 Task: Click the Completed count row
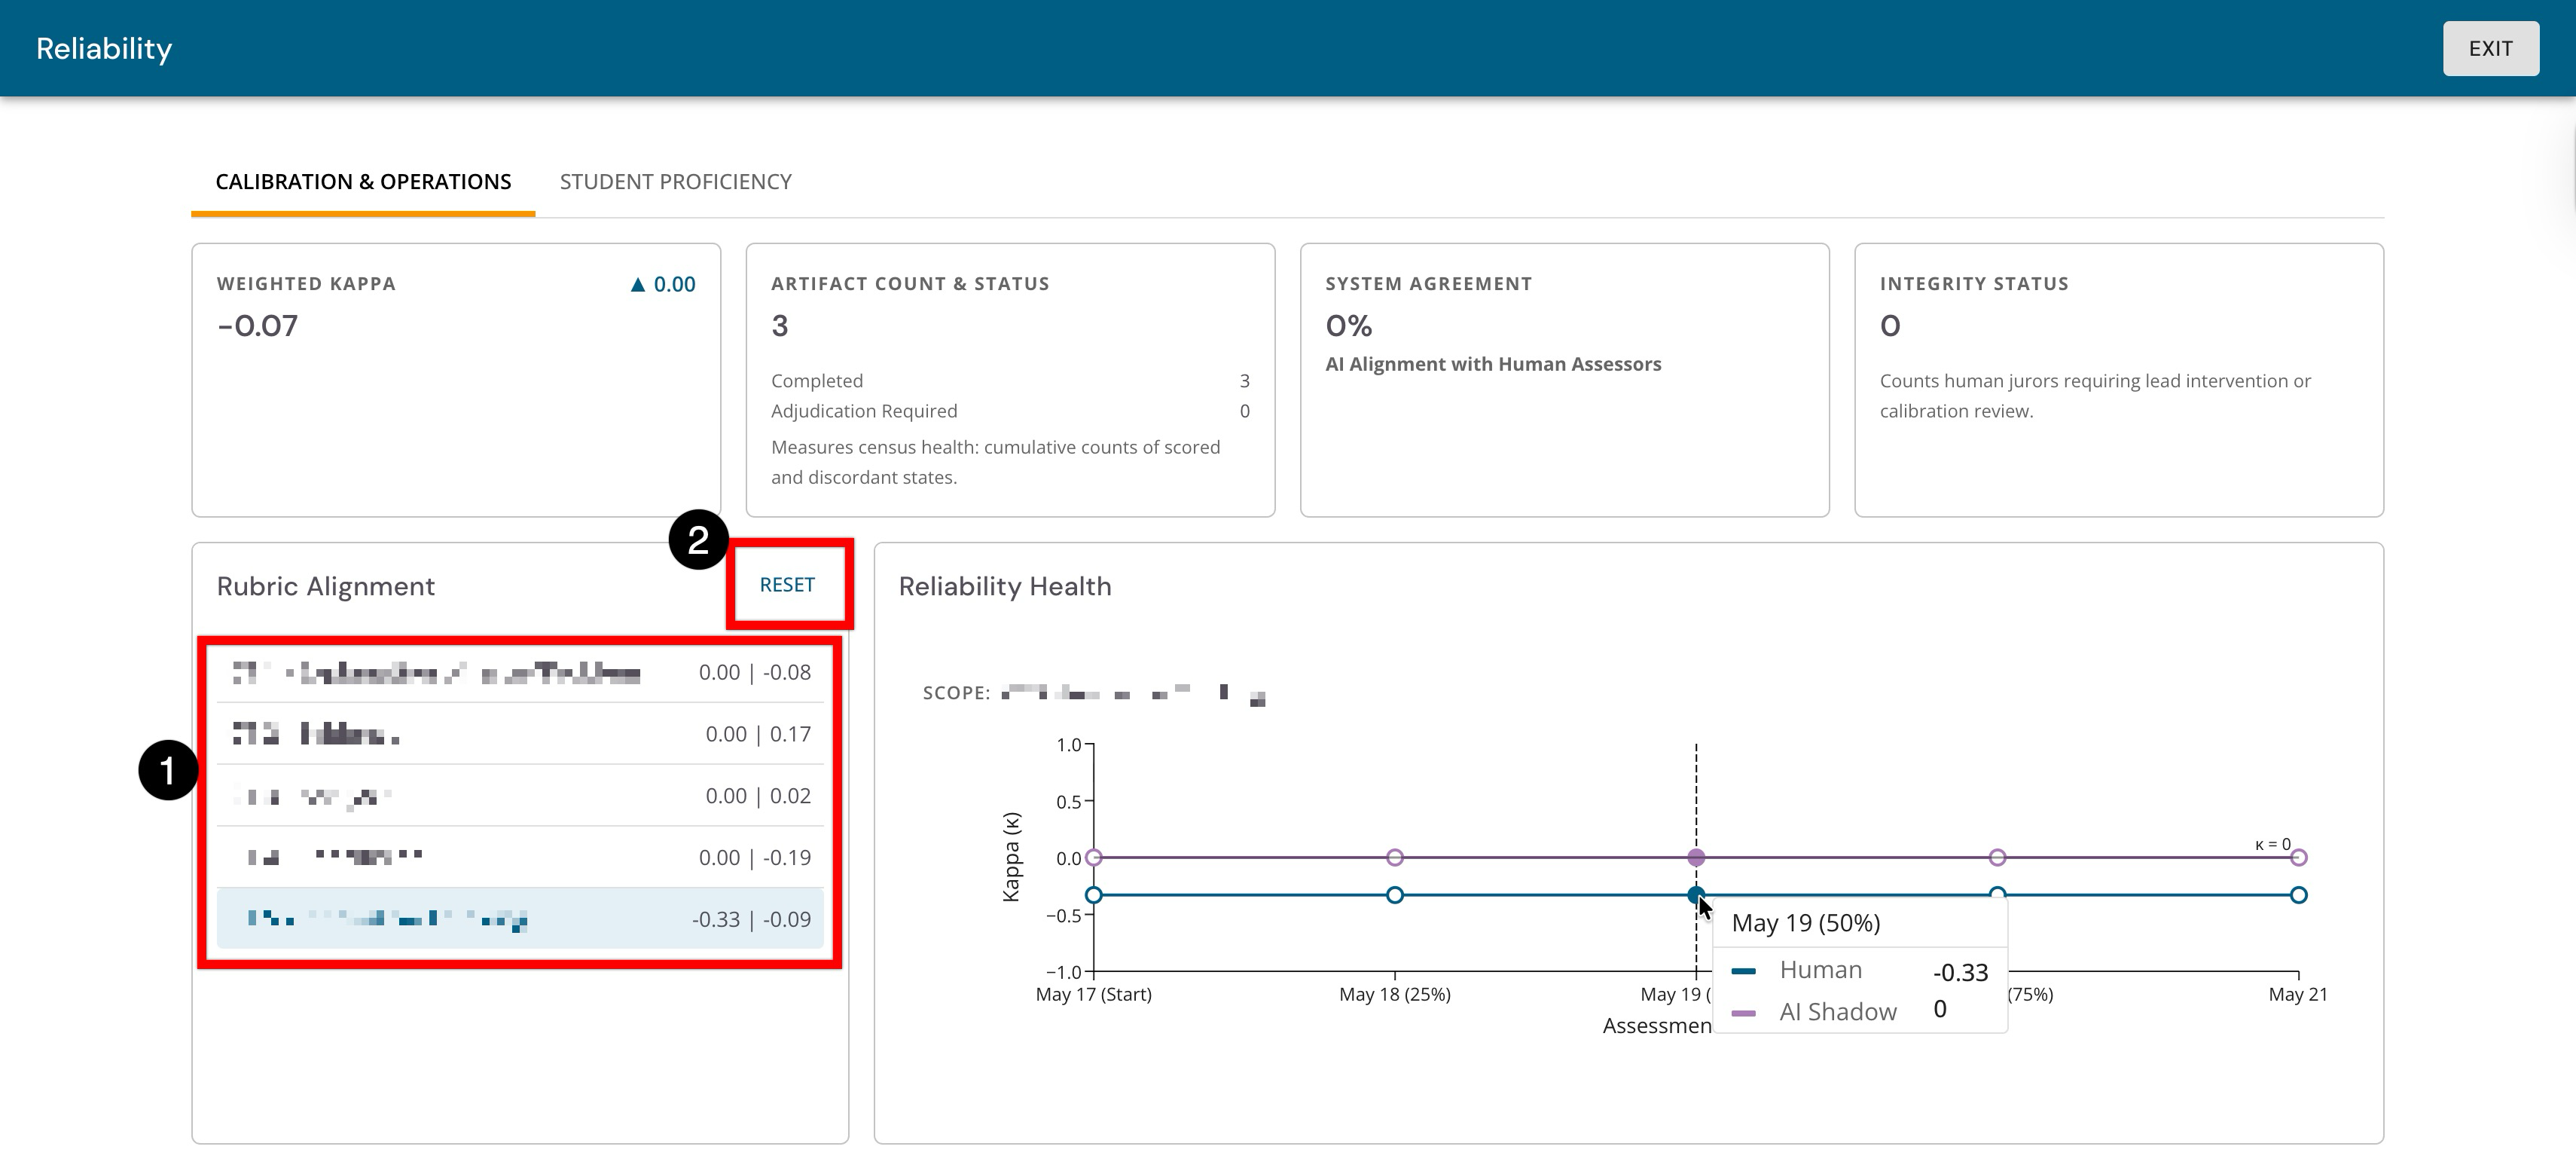pyautogui.click(x=1010, y=381)
